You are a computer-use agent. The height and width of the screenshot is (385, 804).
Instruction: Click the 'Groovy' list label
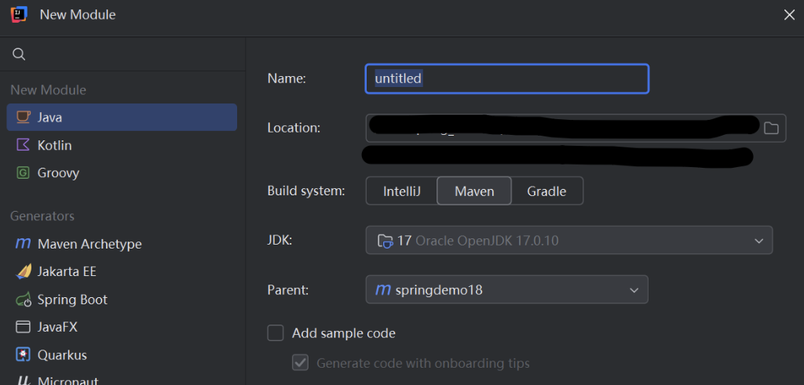pyautogui.click(x=58, y=173)
